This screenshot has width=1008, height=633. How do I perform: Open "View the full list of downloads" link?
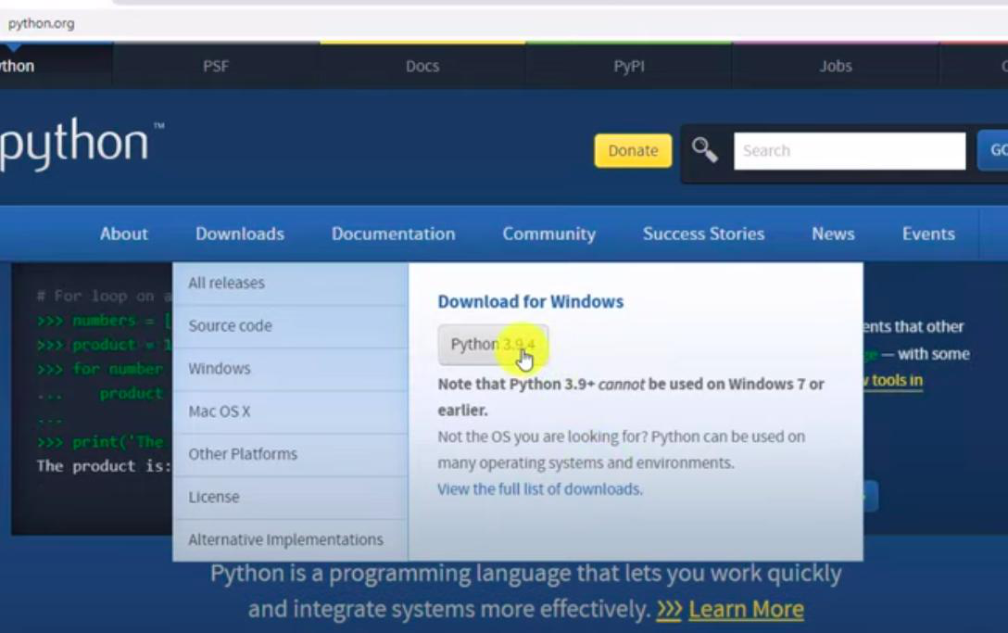(x=540, y=488)
